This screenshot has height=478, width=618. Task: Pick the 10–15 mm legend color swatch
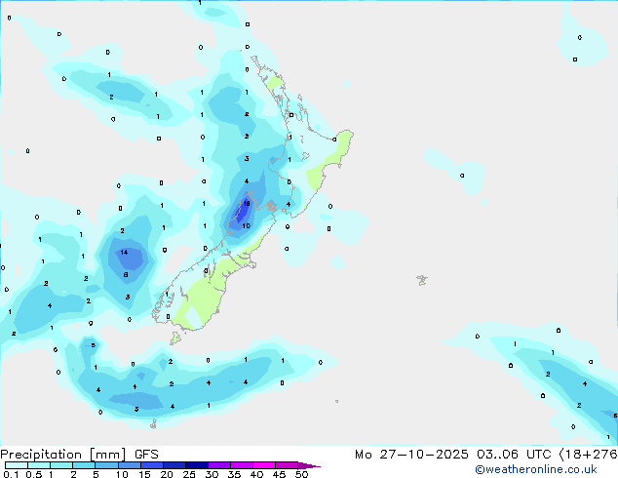point(130,465)
